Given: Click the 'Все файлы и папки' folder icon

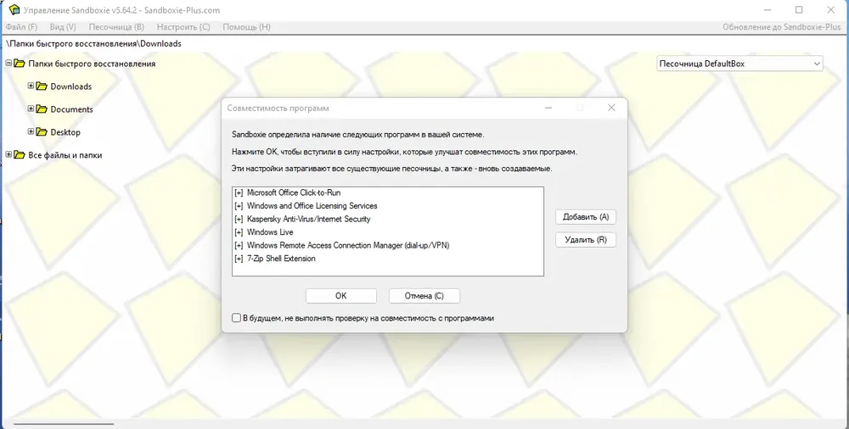Looking at the screenshot, I should tap(20, 155).
